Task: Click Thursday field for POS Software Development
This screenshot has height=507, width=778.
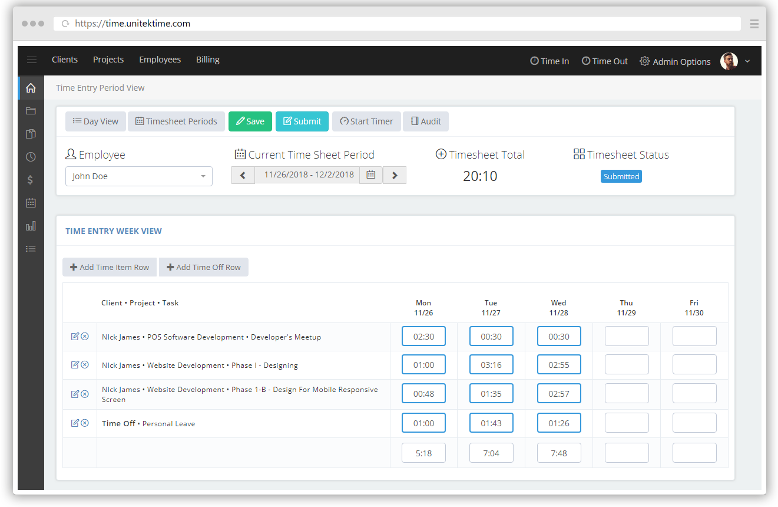Action: pyautogui.click(x=627, y=337)
